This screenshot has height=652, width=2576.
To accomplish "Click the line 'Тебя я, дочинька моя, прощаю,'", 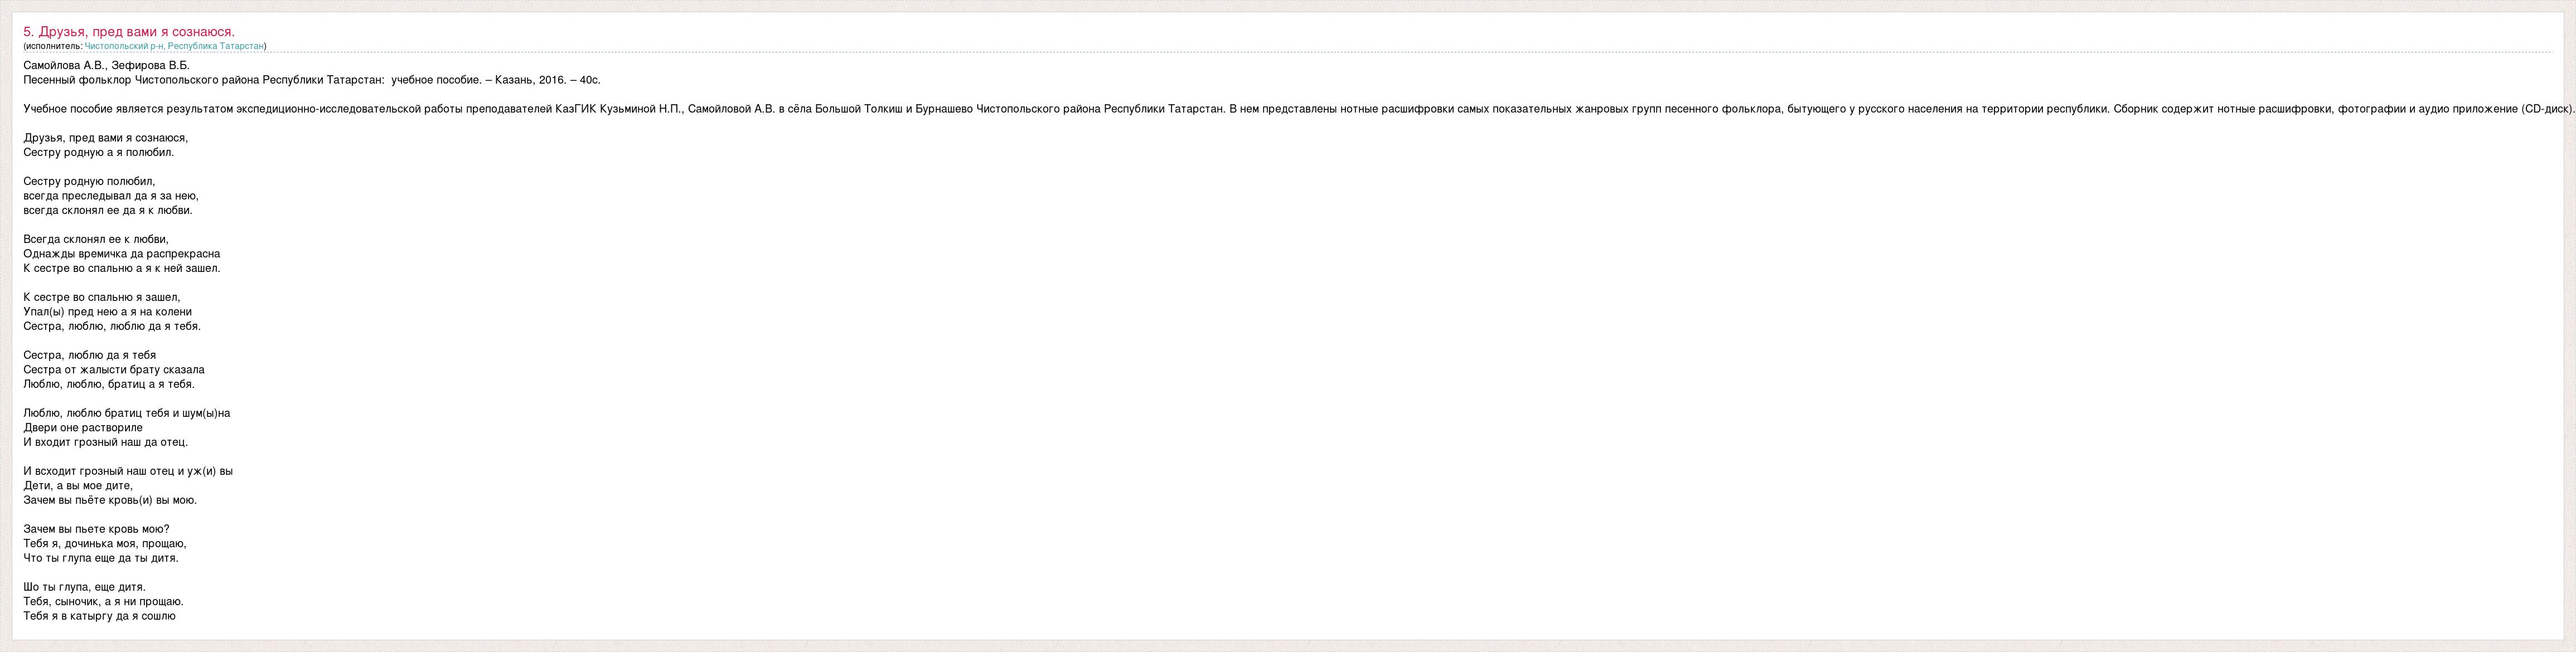I will [104, 544].
